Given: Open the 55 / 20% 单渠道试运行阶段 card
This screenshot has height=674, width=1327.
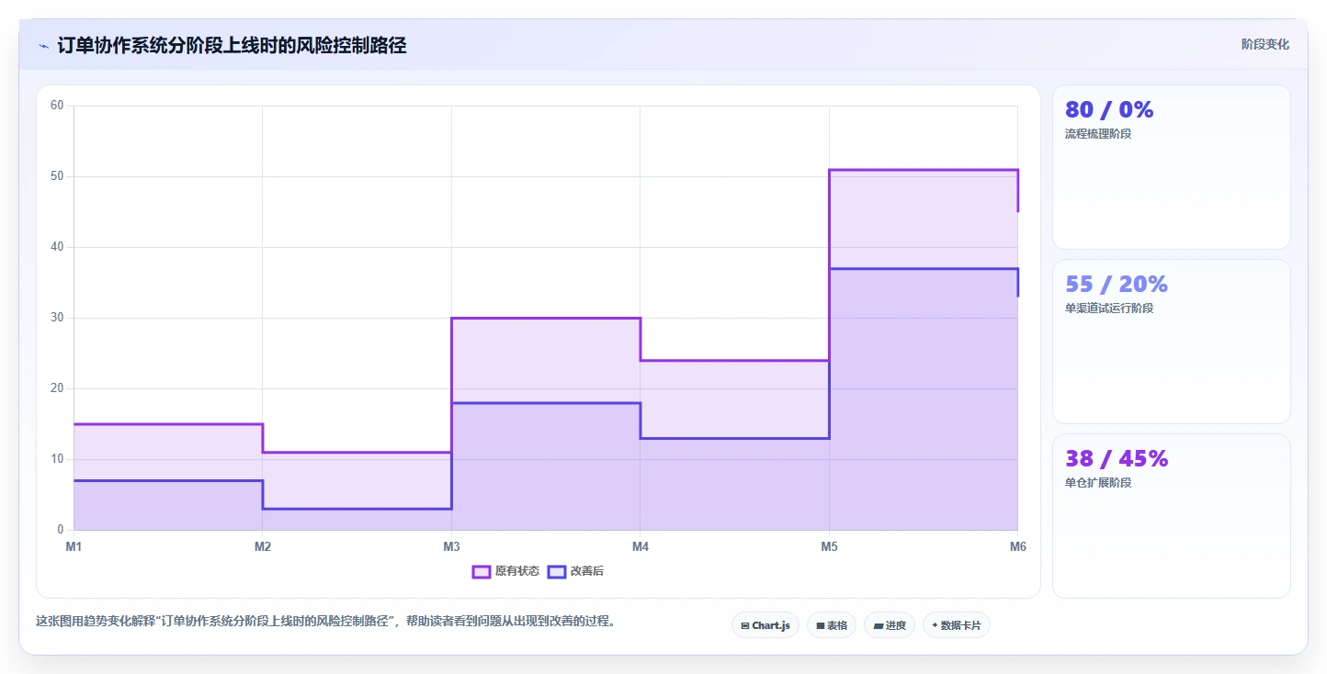Looking at the screenshot, I should coord(1172,342).
